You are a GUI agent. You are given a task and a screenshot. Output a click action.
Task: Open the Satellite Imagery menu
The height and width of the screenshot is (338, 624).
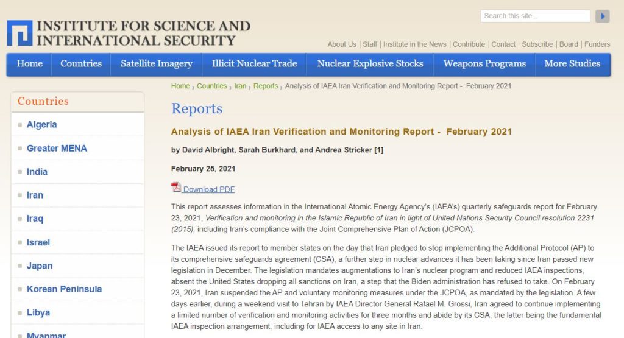(x=157, y=64)
